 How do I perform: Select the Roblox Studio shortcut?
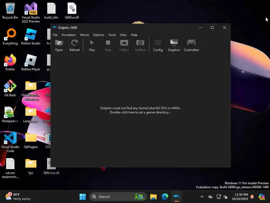[x=31, y=37]
